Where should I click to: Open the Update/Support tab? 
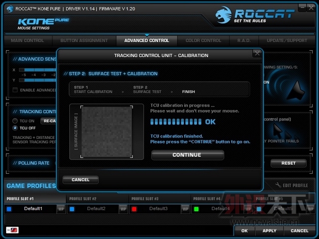click(x=287, y=41)
